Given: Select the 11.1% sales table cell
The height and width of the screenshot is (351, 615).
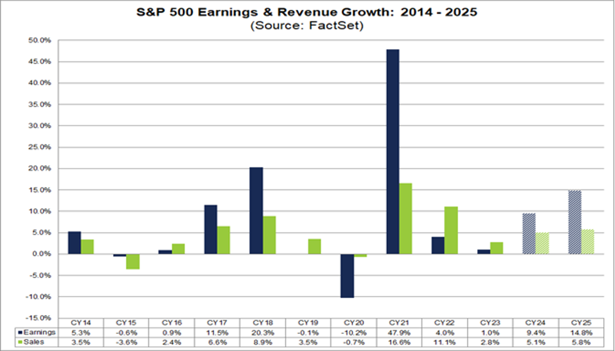Looking at the screenshot, I should pyautogui.click(x=444, y=341).
